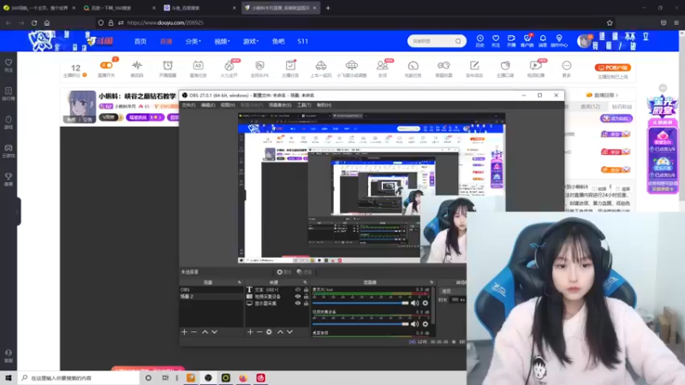Click the flame icon in Douyu streamer toolbar
The height and width of the screenshot is (385, 685).
click(229, 66)
